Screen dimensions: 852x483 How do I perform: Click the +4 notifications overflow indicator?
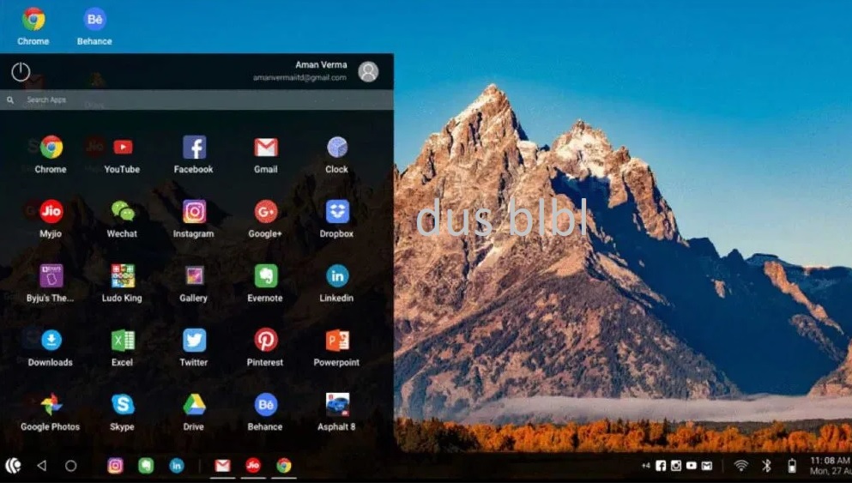pyautogui.click(x=645, y=466)
